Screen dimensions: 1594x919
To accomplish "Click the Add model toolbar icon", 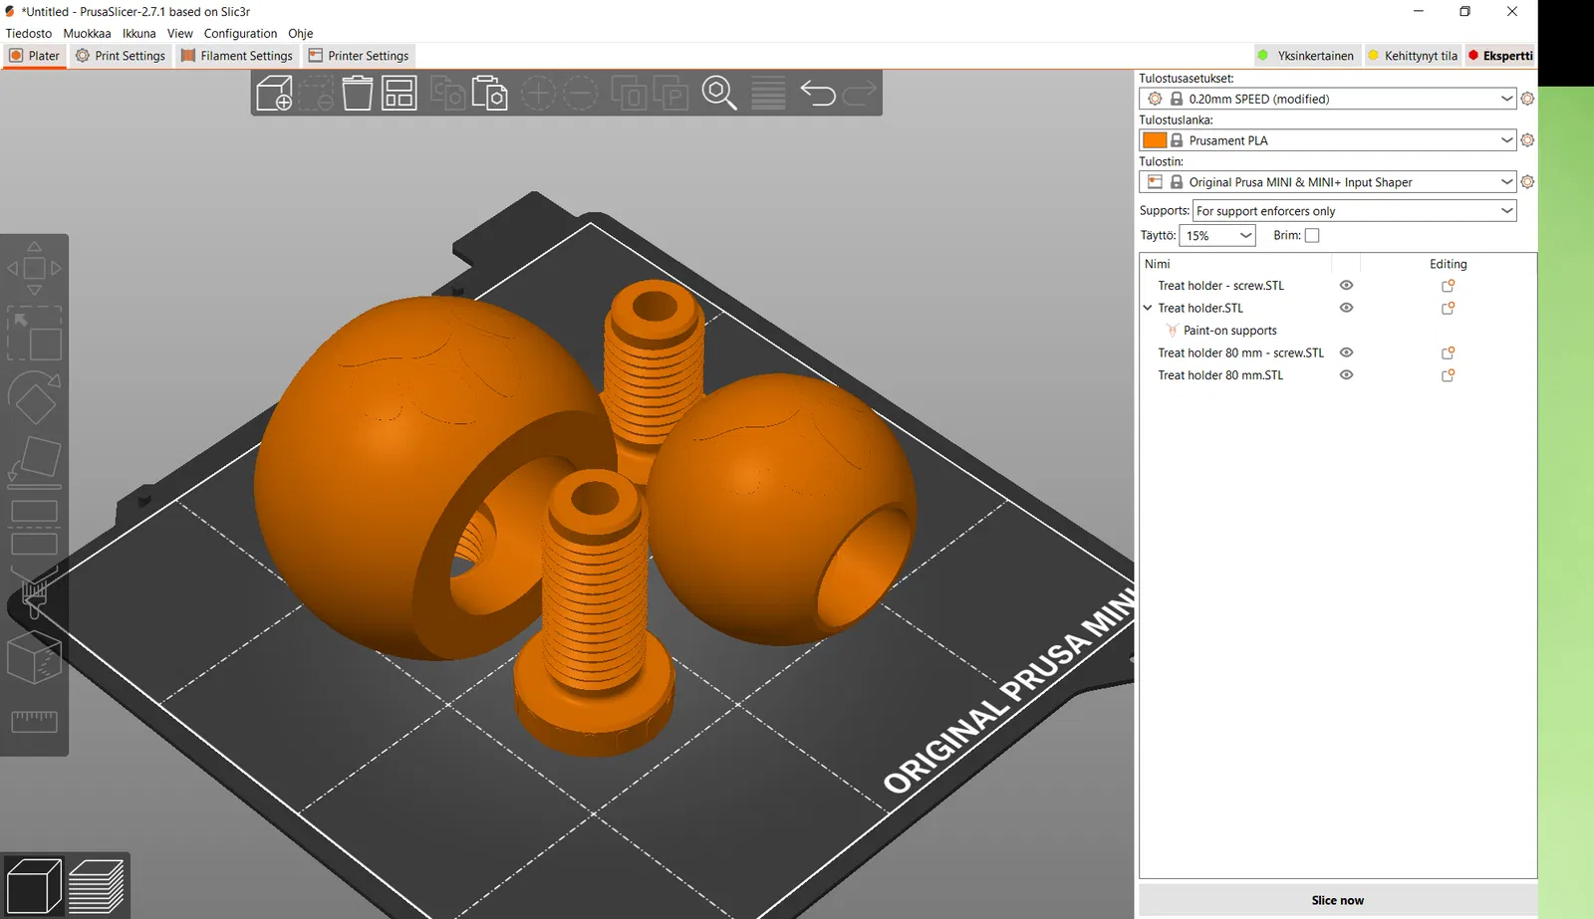I will pyautogui.click(x=274, y=94).
